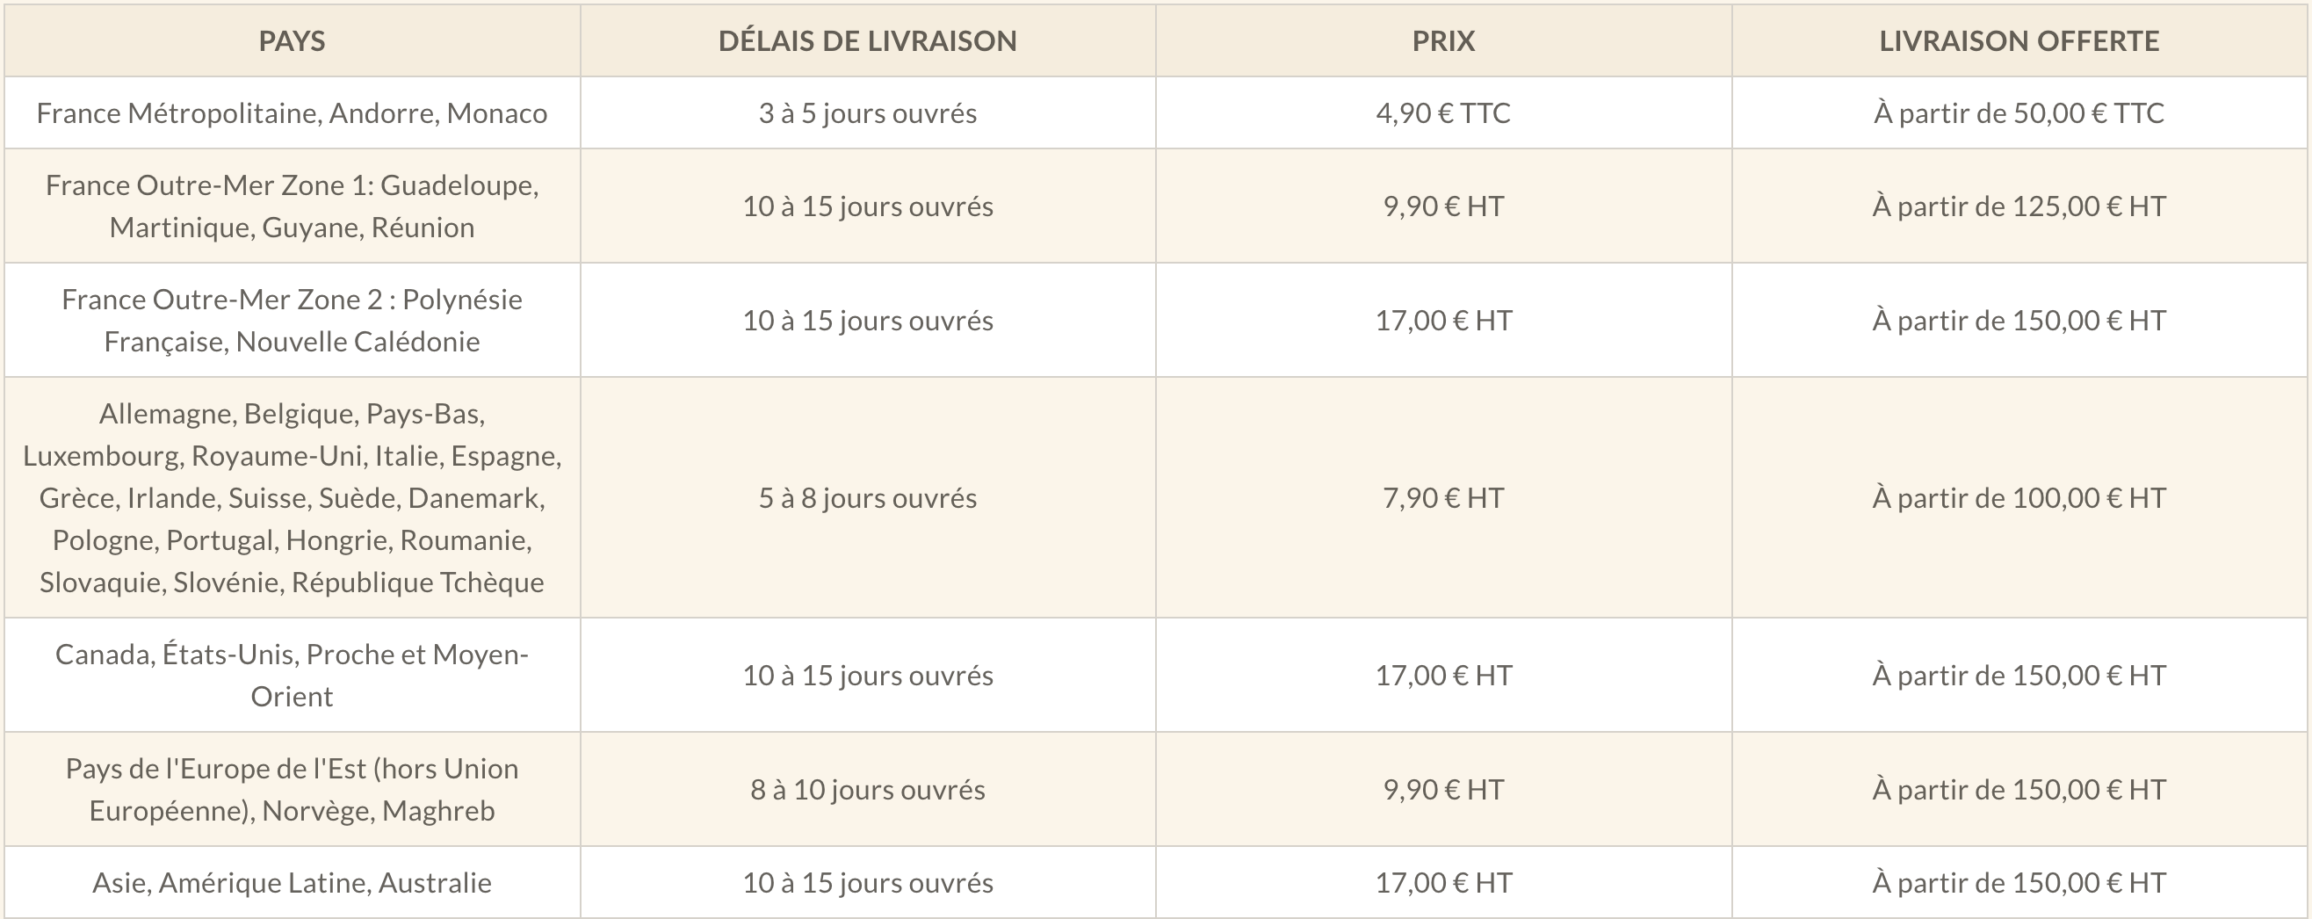Select the France Outre-Mer Zone 1 cell
Screen dimensions: 2312x919
(292, 206)
